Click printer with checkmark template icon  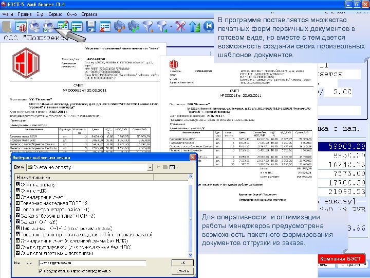[49, 26]
